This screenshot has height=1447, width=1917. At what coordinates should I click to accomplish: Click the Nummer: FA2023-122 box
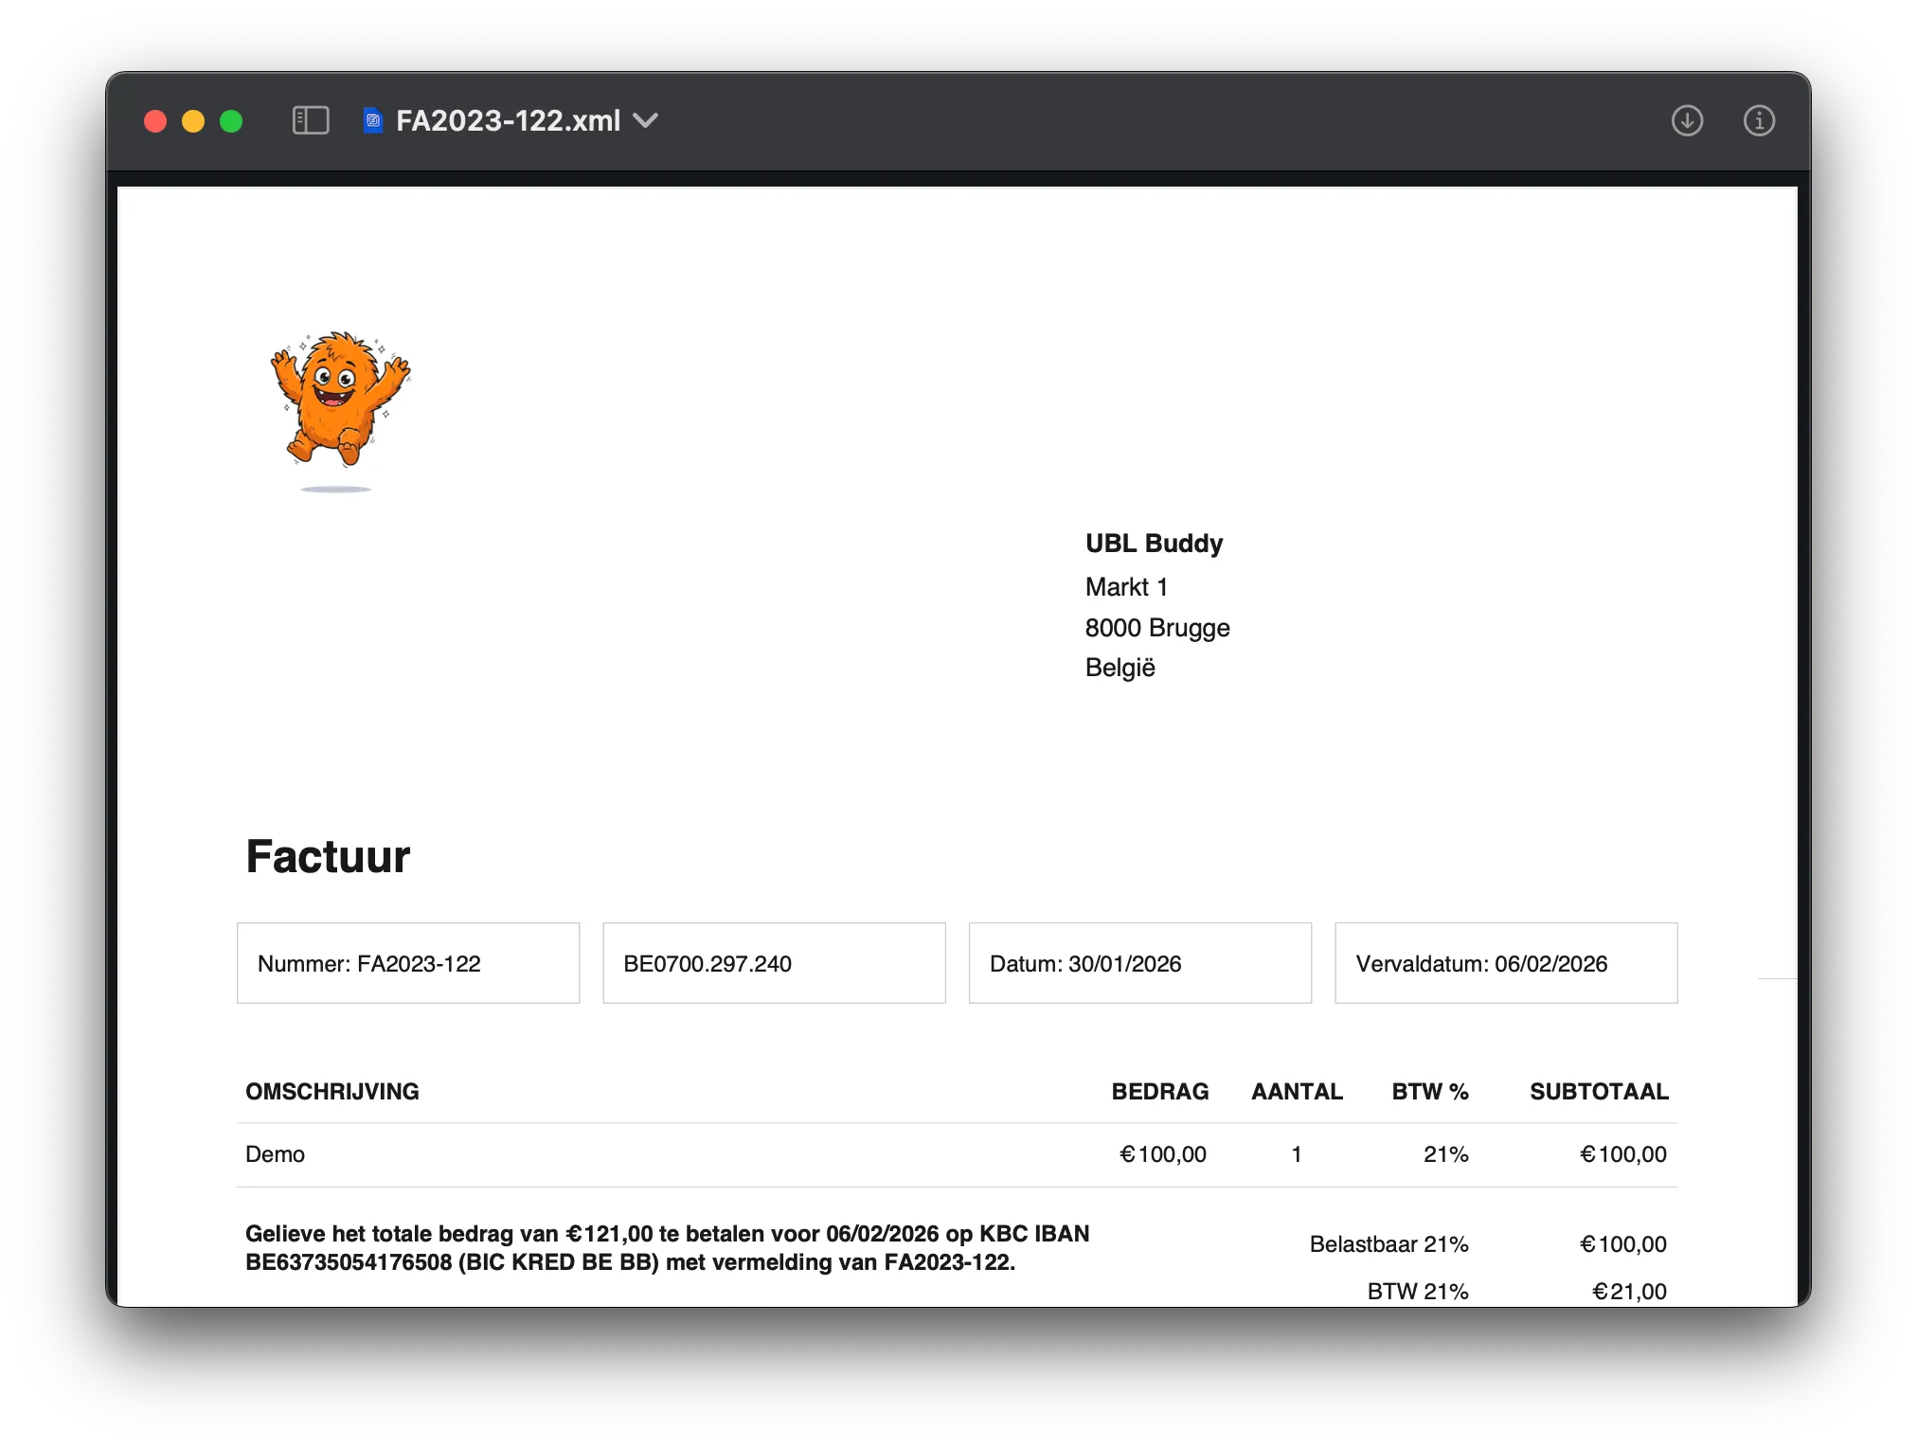click(407, 963)
